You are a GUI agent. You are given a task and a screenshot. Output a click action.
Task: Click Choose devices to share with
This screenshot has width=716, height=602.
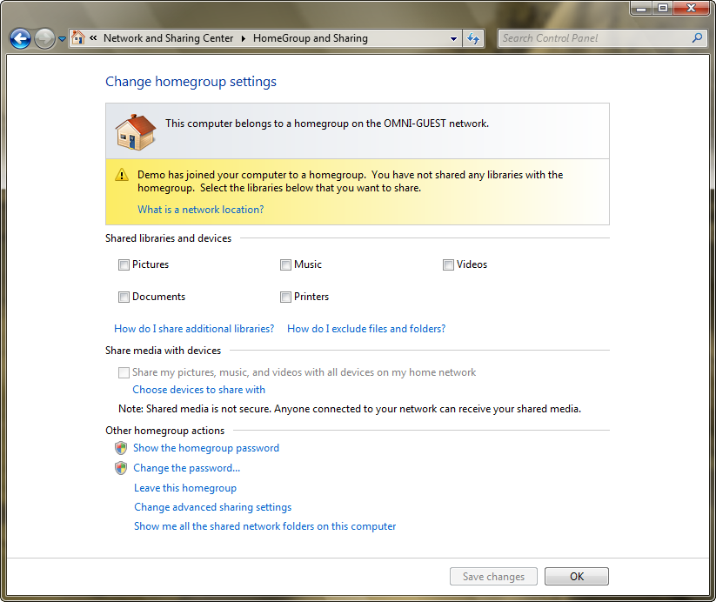(x=198, y=390)
